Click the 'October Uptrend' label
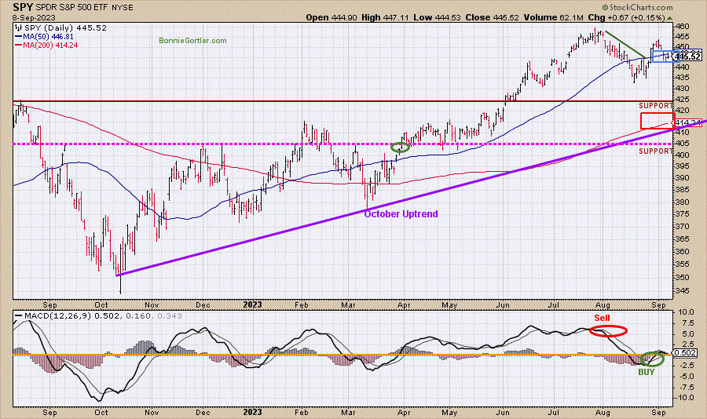Image resolution: width=707 pixels, height=419 pixels. tap(401, 214)
